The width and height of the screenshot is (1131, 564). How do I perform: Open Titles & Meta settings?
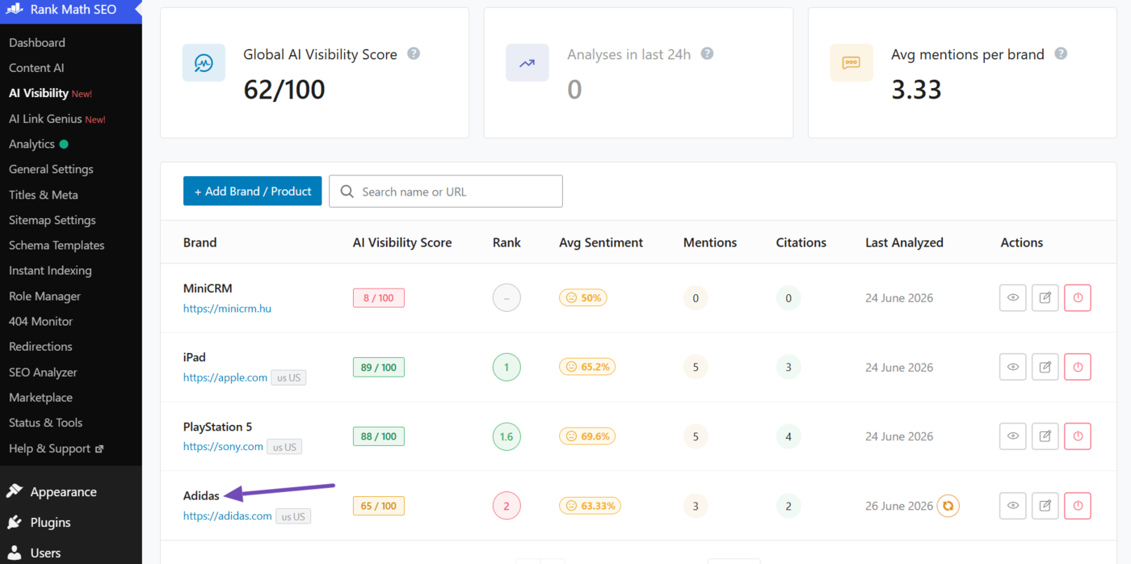[x=44, y=195]
